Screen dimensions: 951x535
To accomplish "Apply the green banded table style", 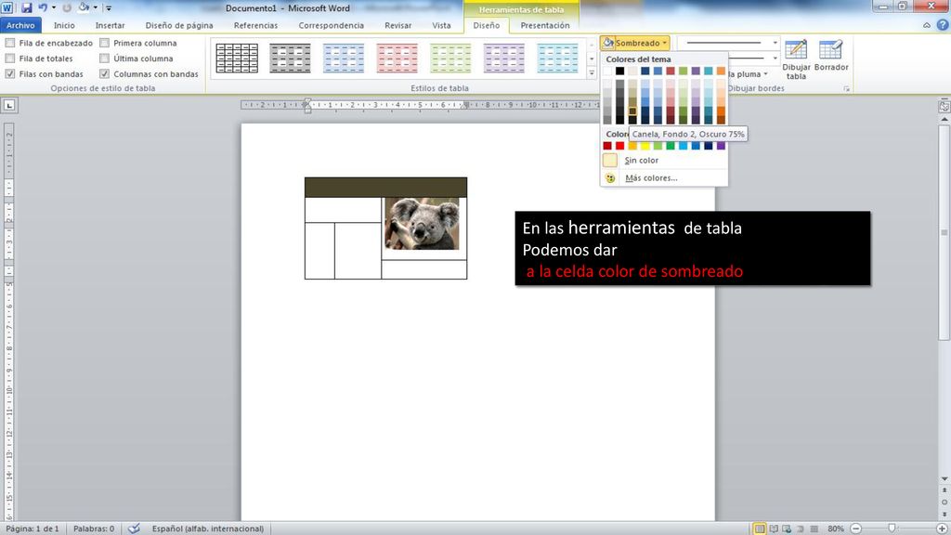I will [450, 59].
